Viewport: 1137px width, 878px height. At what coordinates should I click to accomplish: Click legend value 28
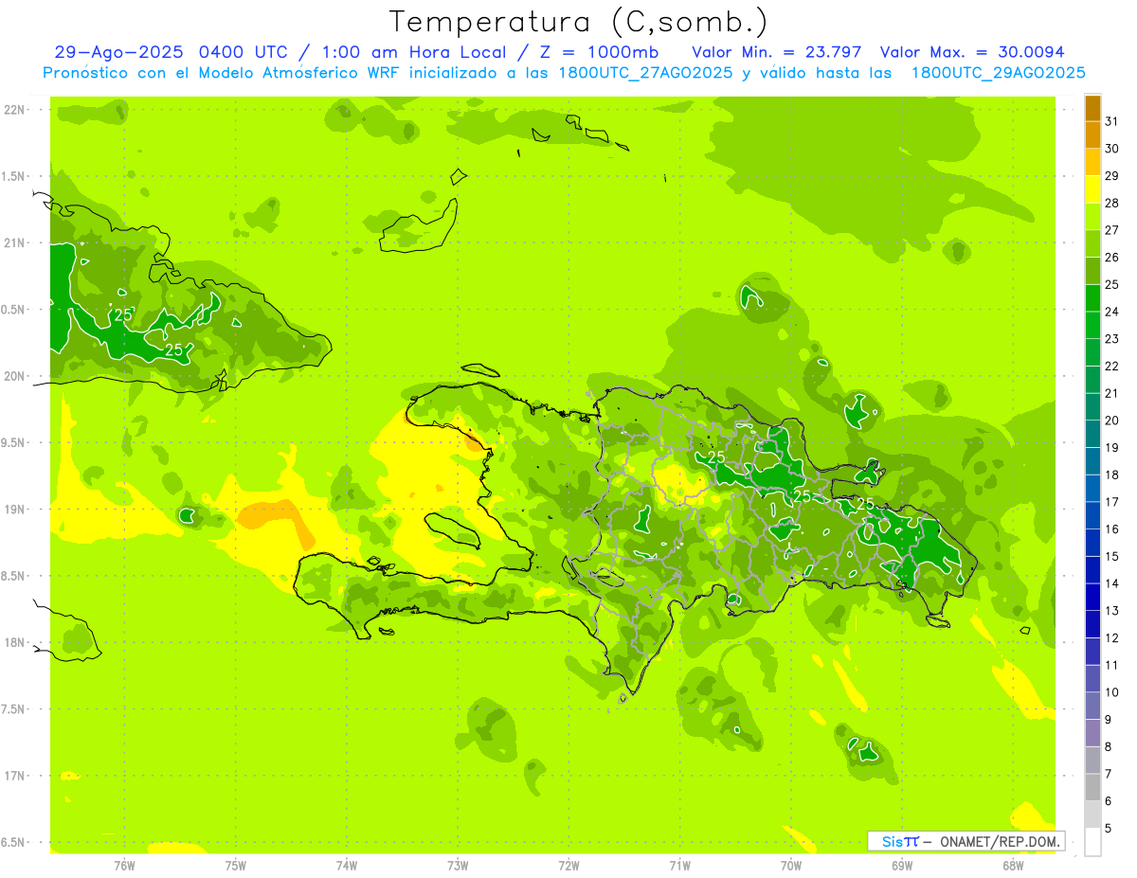[1112, 203]
